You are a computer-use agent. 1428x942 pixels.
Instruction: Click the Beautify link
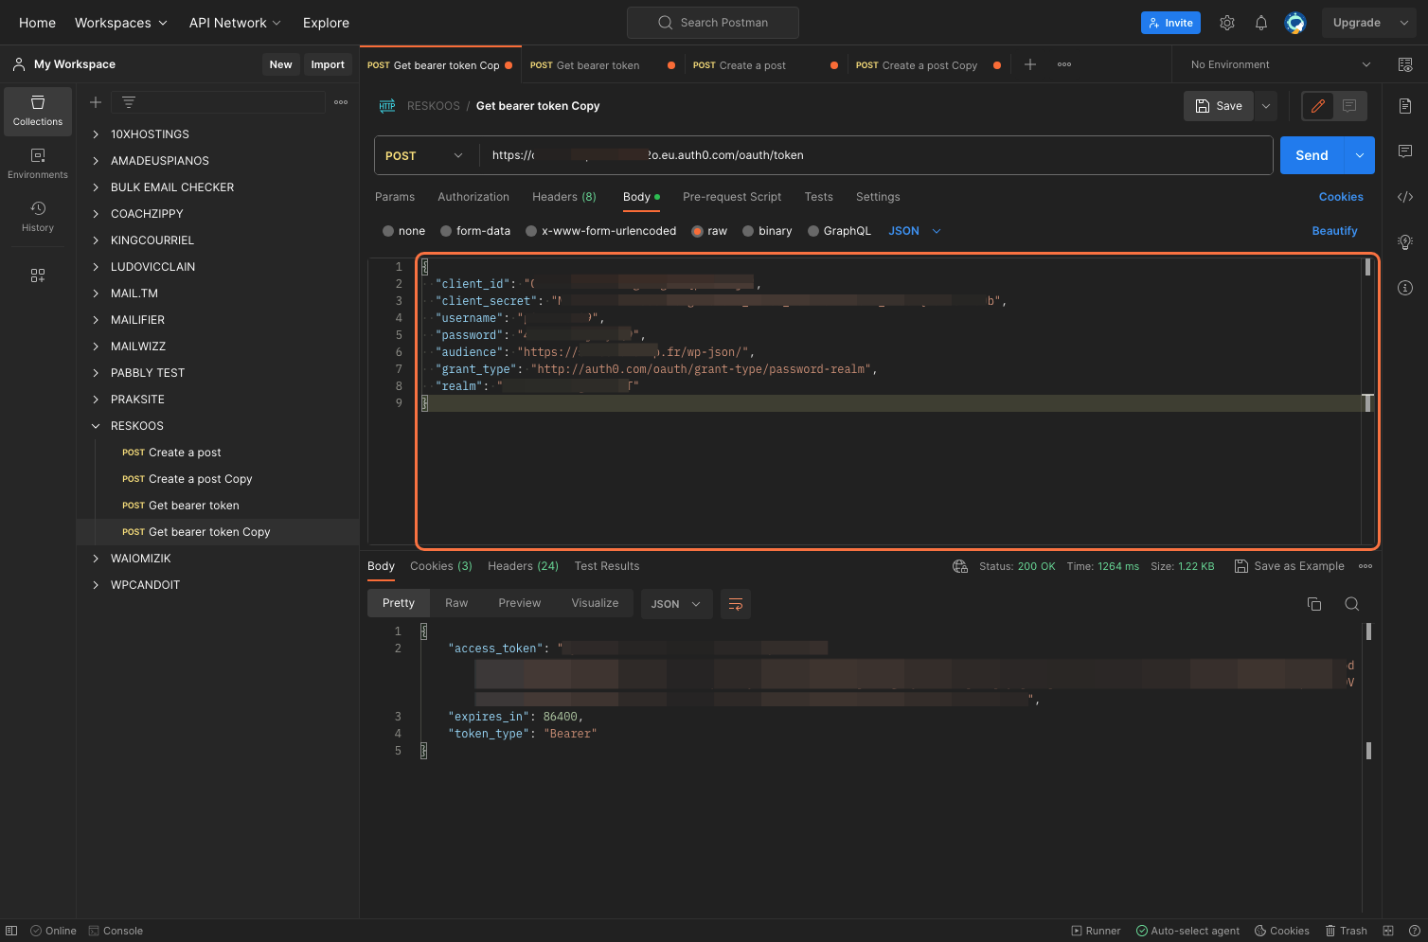coord(1334,231)
